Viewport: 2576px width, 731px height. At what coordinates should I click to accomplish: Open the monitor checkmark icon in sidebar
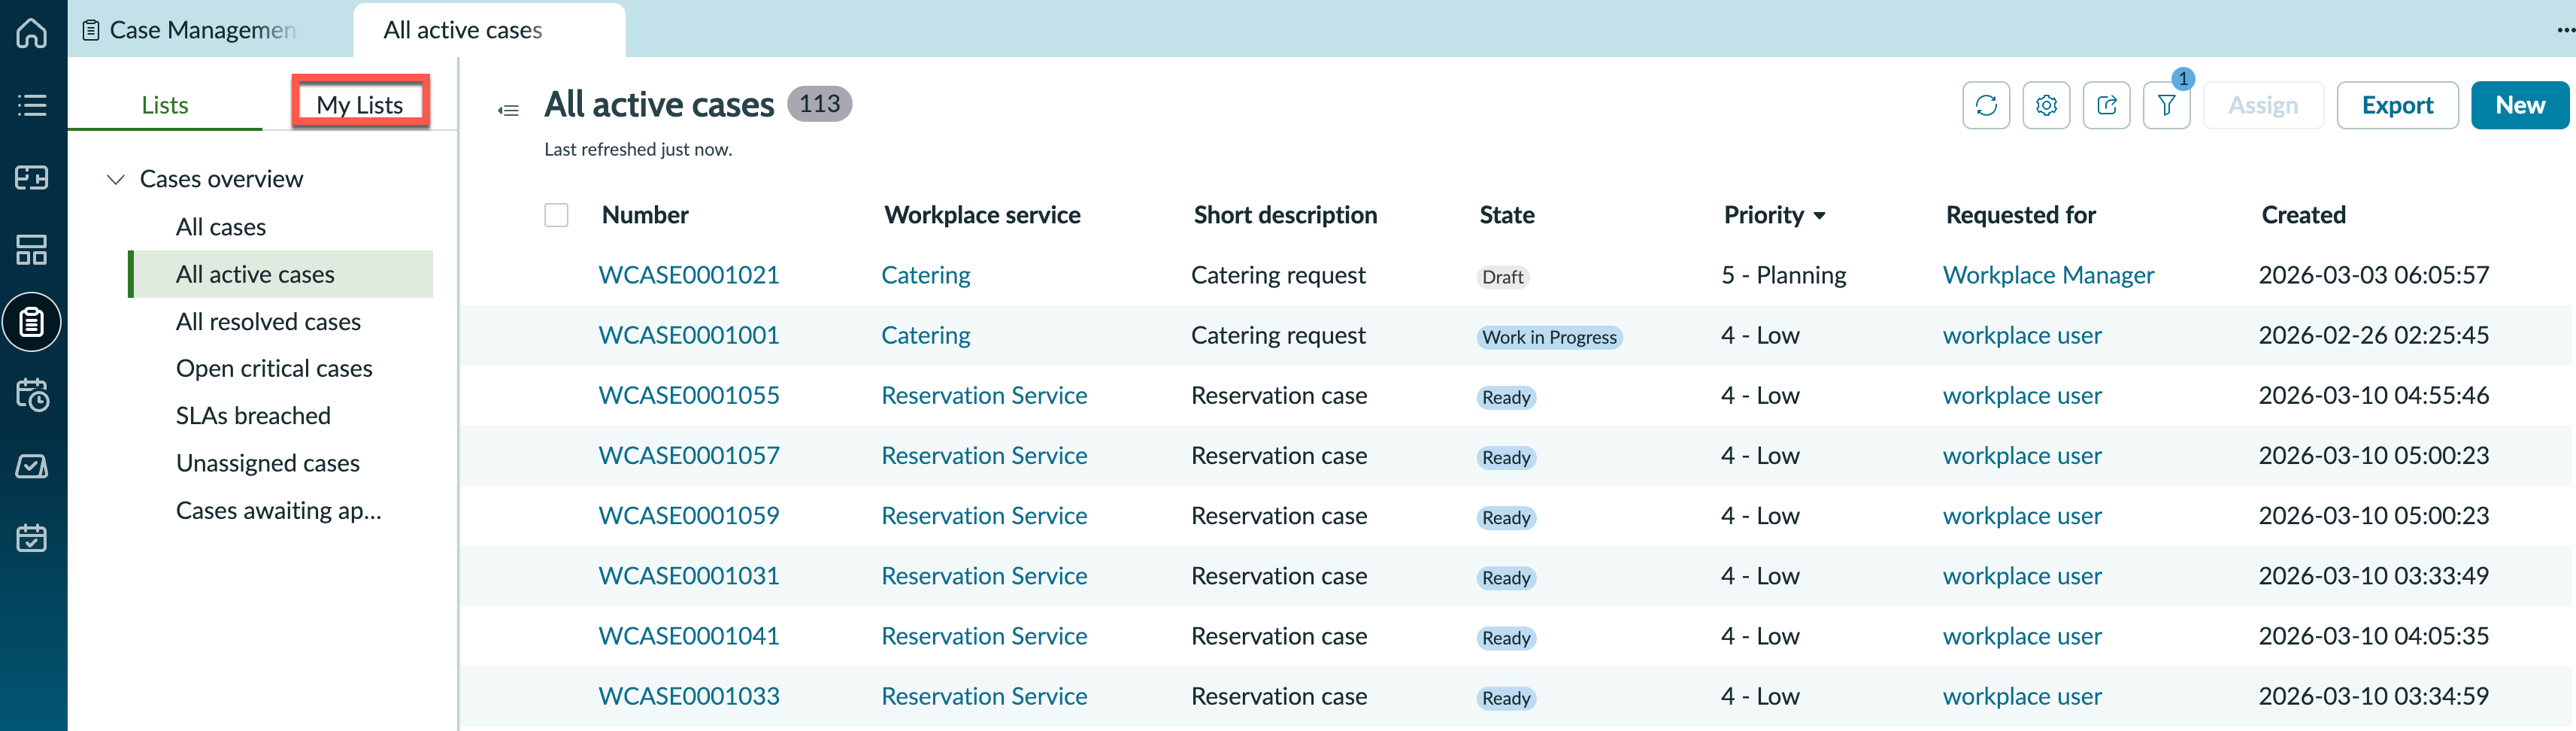pos(32,466)
